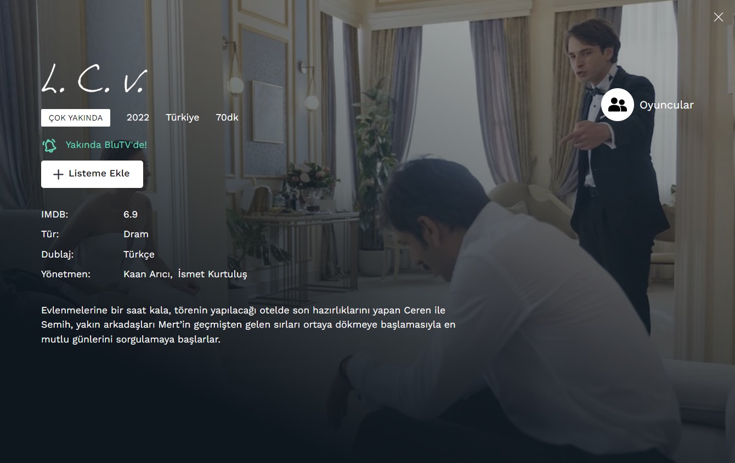
Task: Click the L.C.V. title logo
Action: tap(94, 79)
